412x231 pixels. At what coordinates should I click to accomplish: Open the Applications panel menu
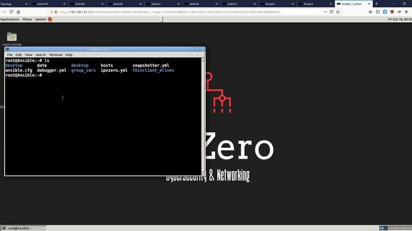click(x=10, y=19)
